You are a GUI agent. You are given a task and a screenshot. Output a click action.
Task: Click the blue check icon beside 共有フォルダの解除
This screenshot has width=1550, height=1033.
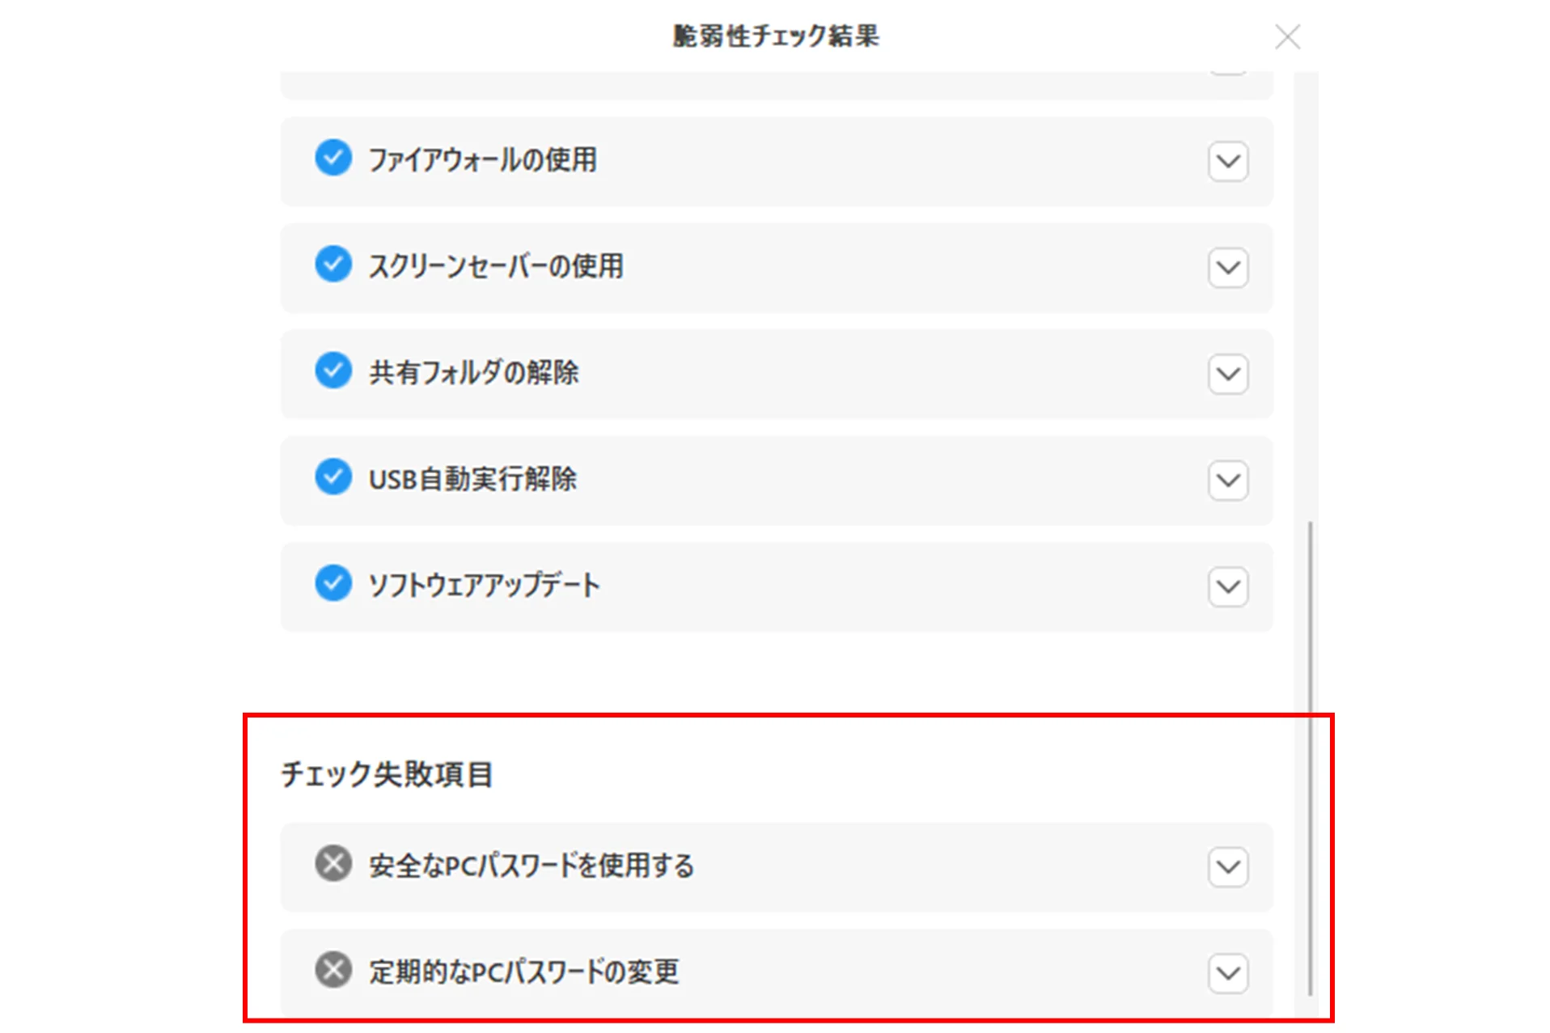click(x=332, y=370)
